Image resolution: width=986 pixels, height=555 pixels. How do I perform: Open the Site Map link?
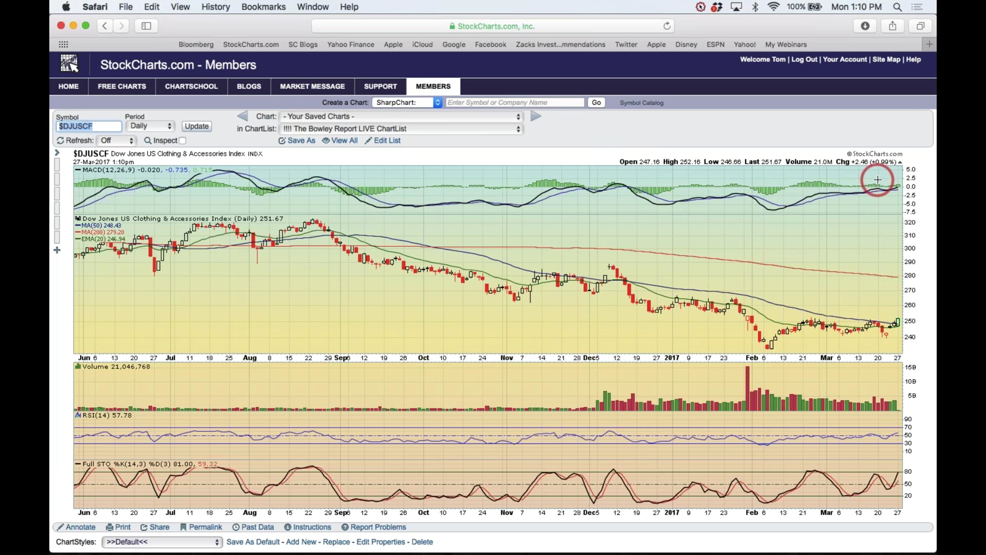[x=886, y=59]
